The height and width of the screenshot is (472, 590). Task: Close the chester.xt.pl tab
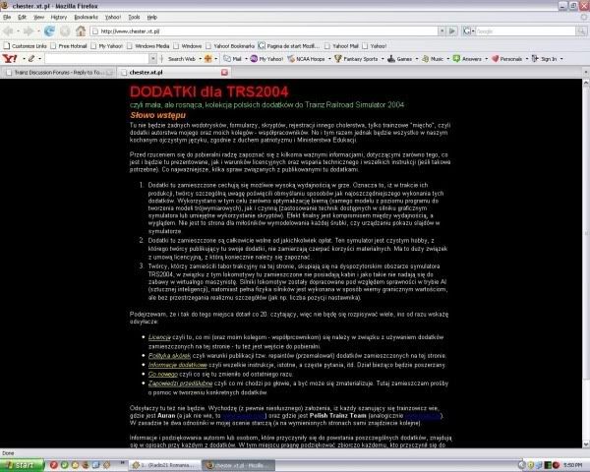(224, 72)
